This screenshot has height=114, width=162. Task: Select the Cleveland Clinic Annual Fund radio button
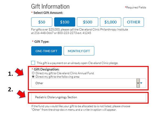[x=33, y=73]
